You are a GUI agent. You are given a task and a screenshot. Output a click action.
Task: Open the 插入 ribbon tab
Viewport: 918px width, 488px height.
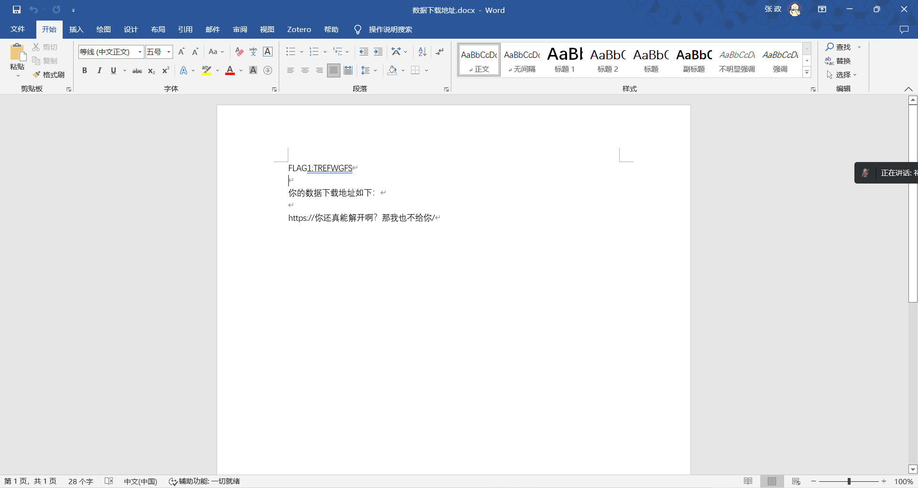click(76, 30)
